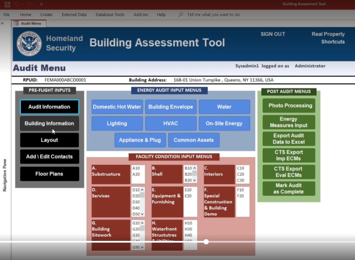Select D30 in Services list

(136, 202)
